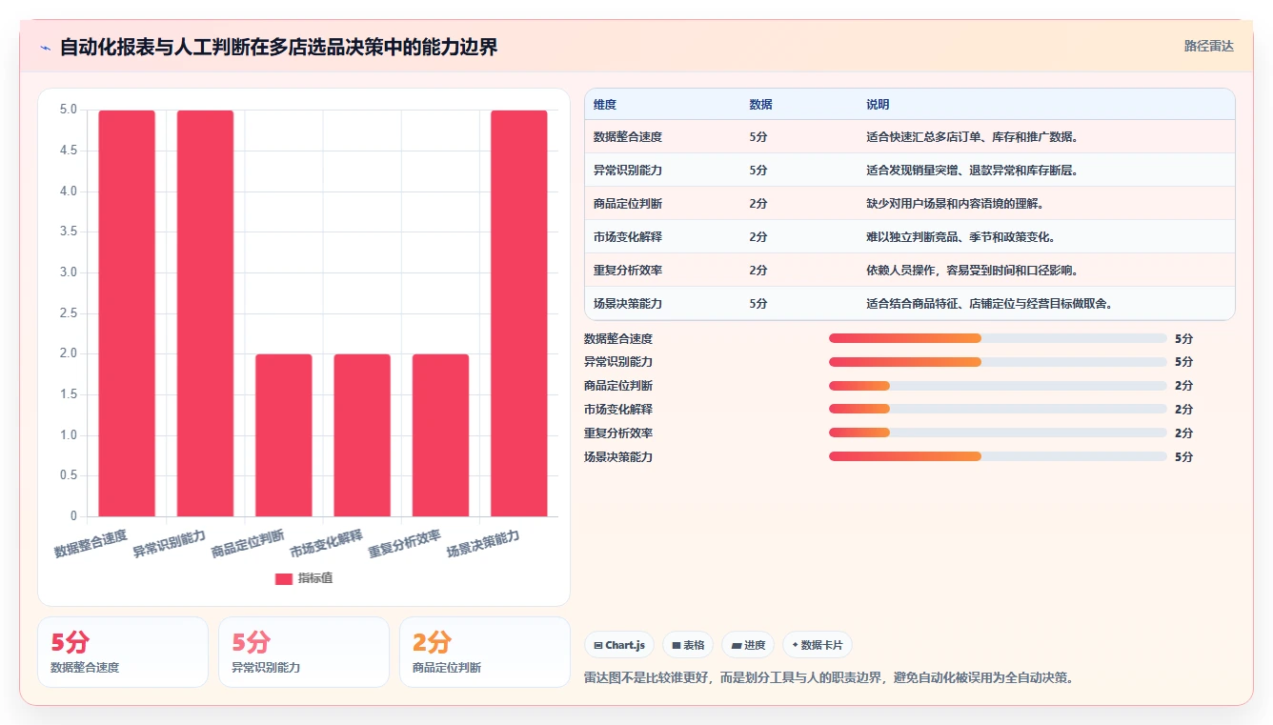The height and width of the screenshot is (725, 1273).
Task: Click the 说明 column header
Action: [x=878, y=105]
